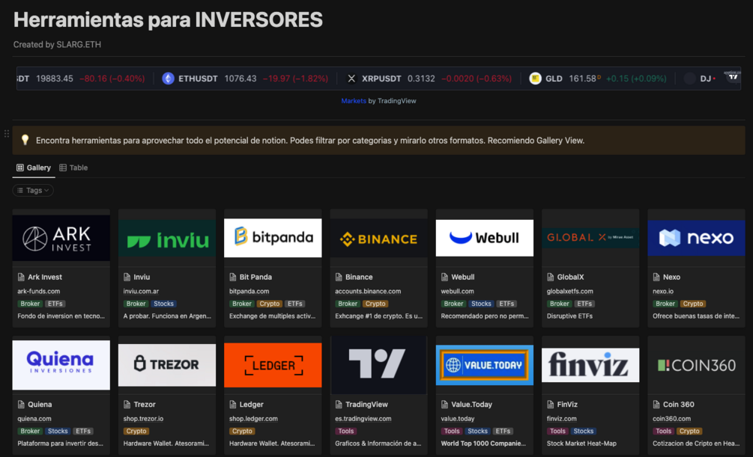Click the GLD price 161.58
Image resolution: width=753 pixels, height=457 pixels.
pos(582,79)
